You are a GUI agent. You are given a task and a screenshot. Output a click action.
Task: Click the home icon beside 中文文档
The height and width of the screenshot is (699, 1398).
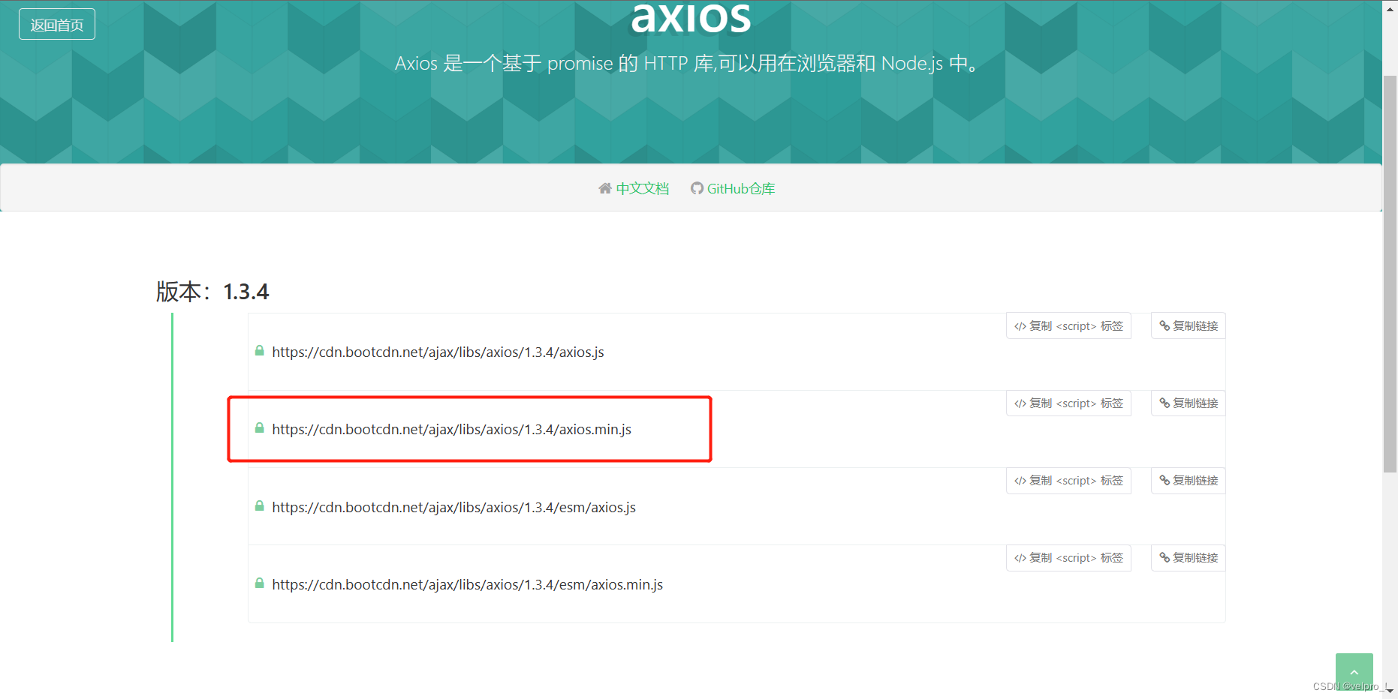pos(605,188)
